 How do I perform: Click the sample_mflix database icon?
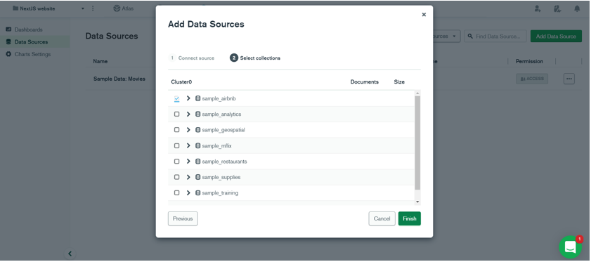point(198,145)
